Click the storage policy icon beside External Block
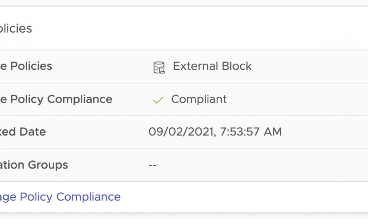 159,67
